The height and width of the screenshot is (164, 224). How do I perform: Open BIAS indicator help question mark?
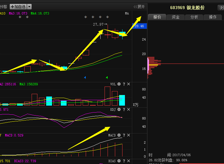pos(124,161)
